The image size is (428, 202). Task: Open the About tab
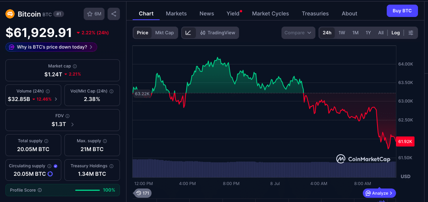tap(349, 13)
